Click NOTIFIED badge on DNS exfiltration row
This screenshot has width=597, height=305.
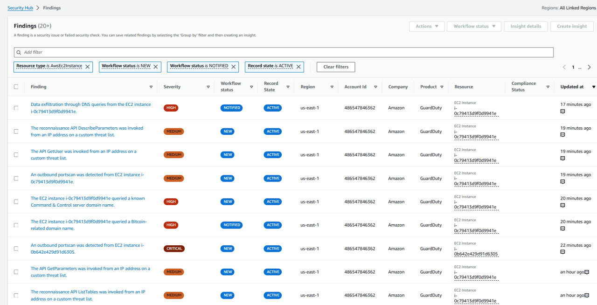[x=232, y=108]
